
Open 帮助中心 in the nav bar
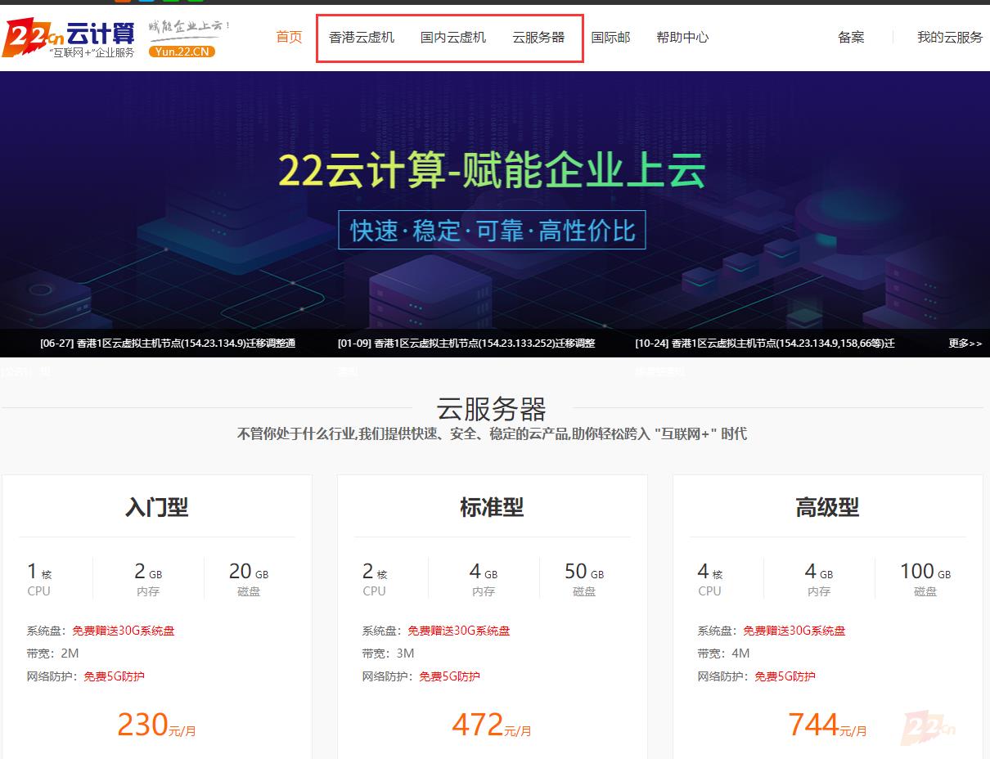[682, 37]
